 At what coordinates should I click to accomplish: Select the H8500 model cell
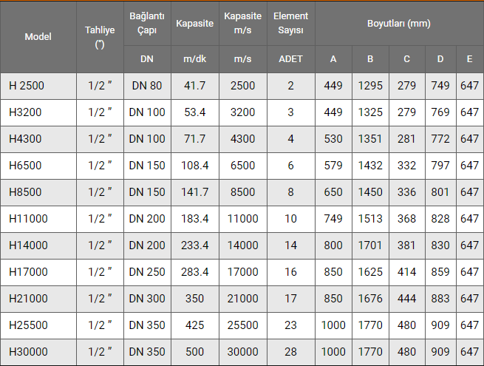click(x=38, y=192)
